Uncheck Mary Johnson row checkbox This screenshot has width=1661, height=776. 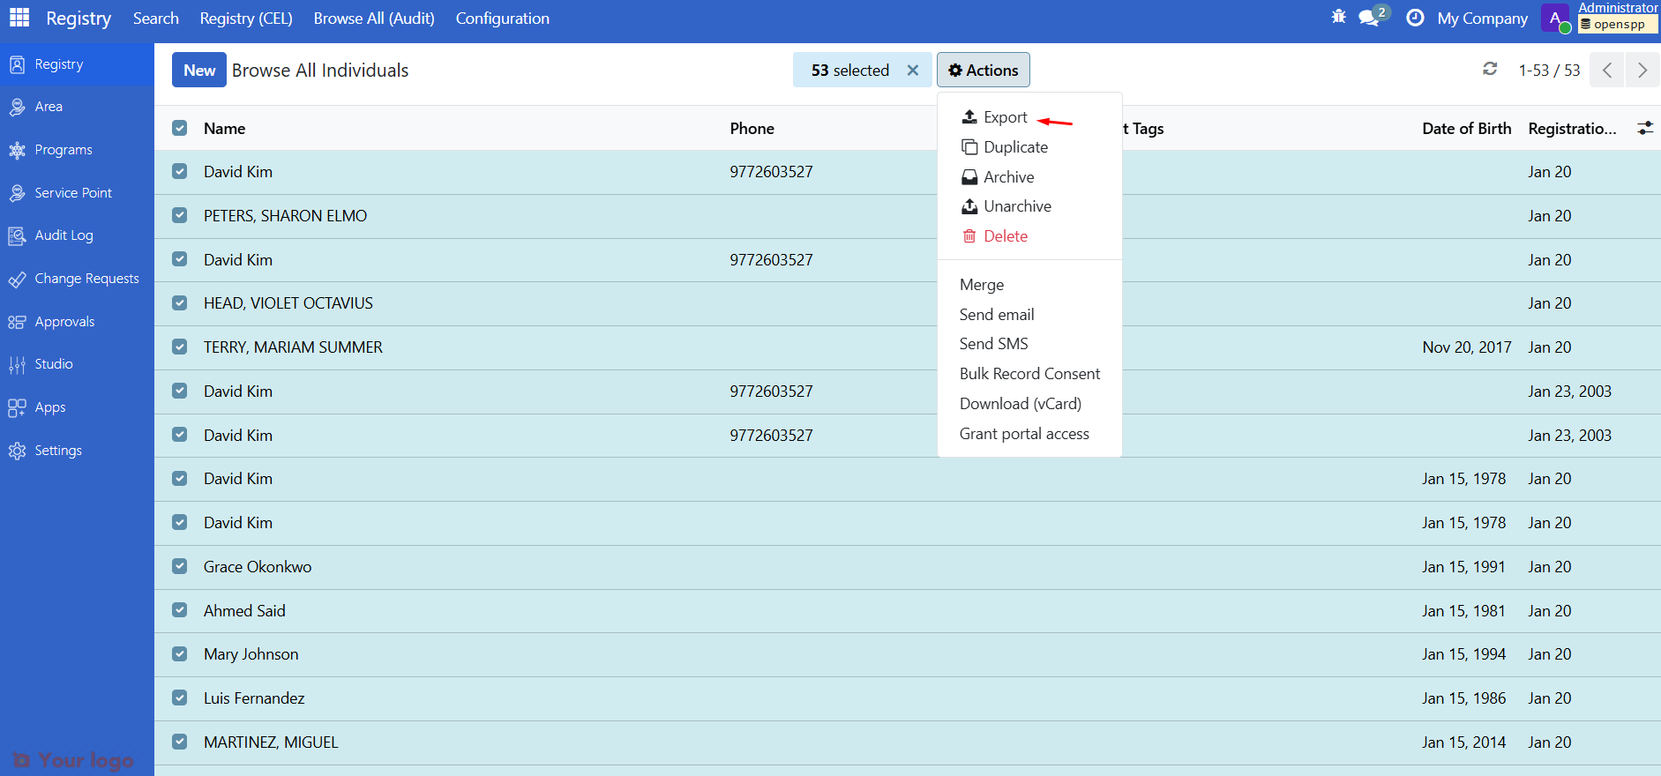point(180,653)
